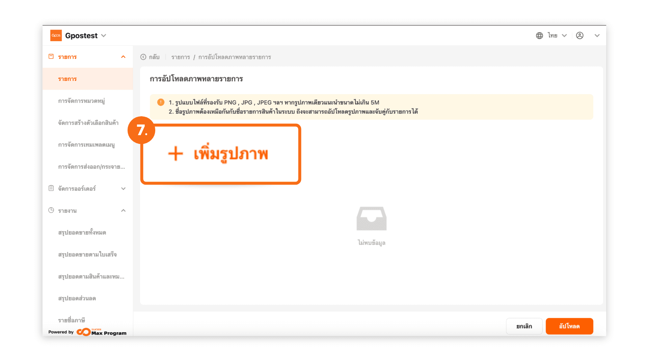
Task: Collapse the รายการ sidebar section chevron
Action: pyautogui.click(x=123, y=57)
